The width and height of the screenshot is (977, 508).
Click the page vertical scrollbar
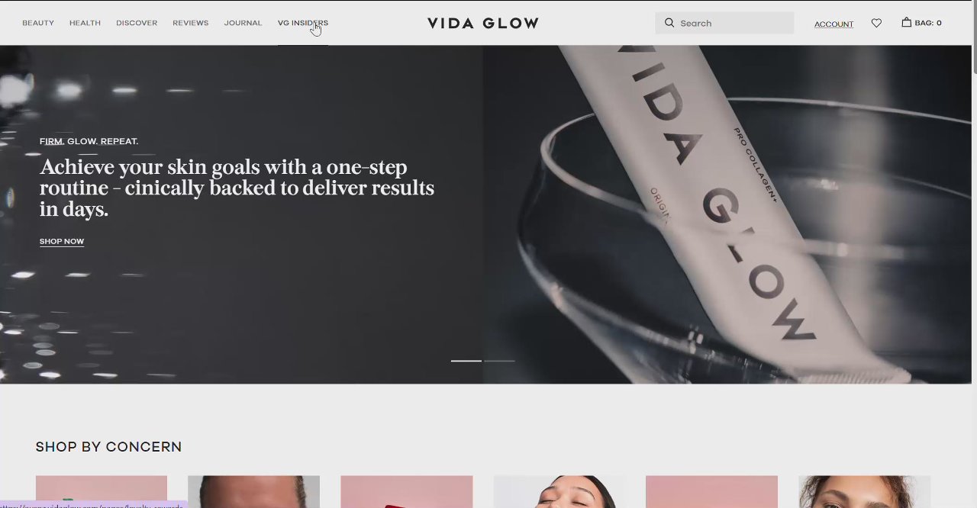click(974, 254)
